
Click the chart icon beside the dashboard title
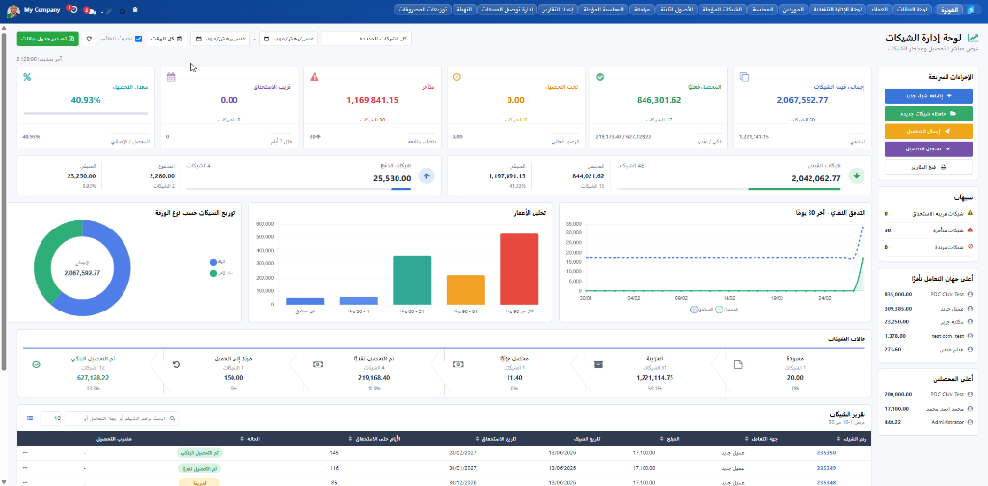[974, 39]
